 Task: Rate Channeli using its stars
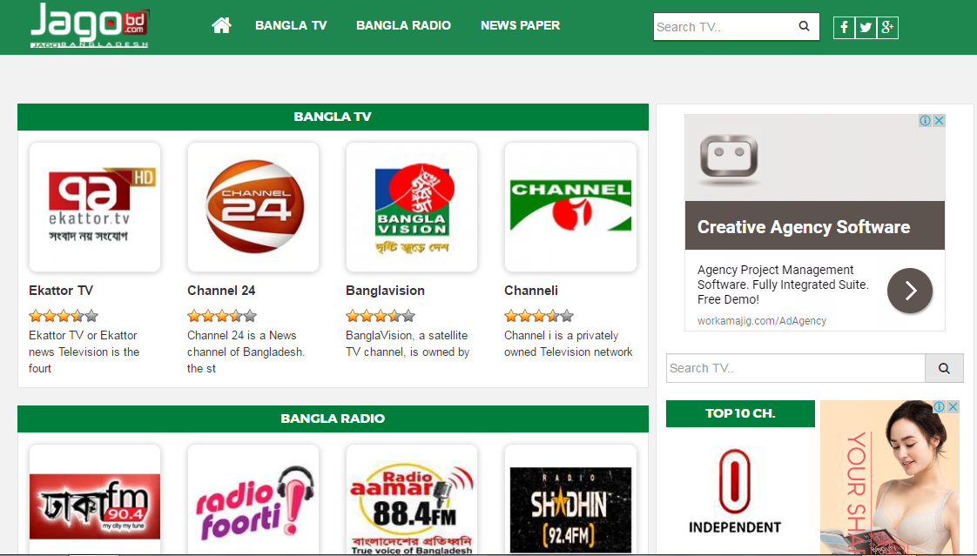(539, 316)
